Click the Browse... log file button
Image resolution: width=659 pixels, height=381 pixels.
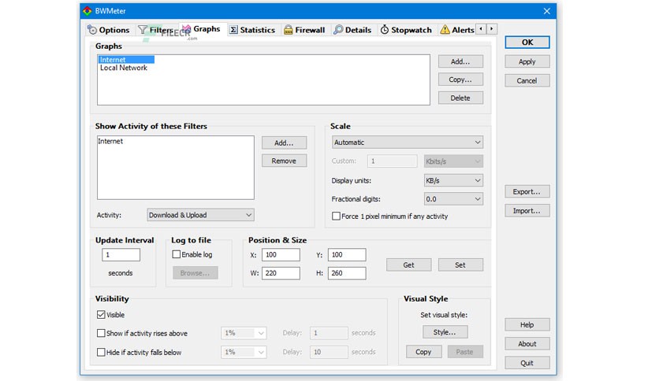195,272
